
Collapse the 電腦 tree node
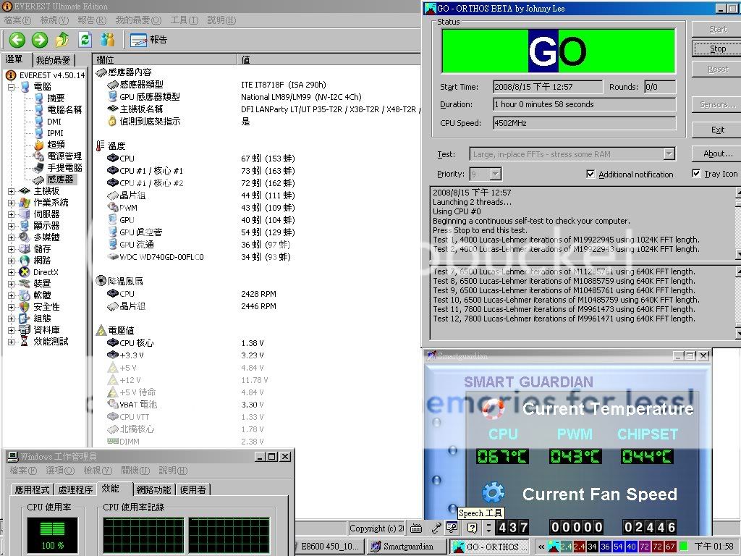[12, 87]
